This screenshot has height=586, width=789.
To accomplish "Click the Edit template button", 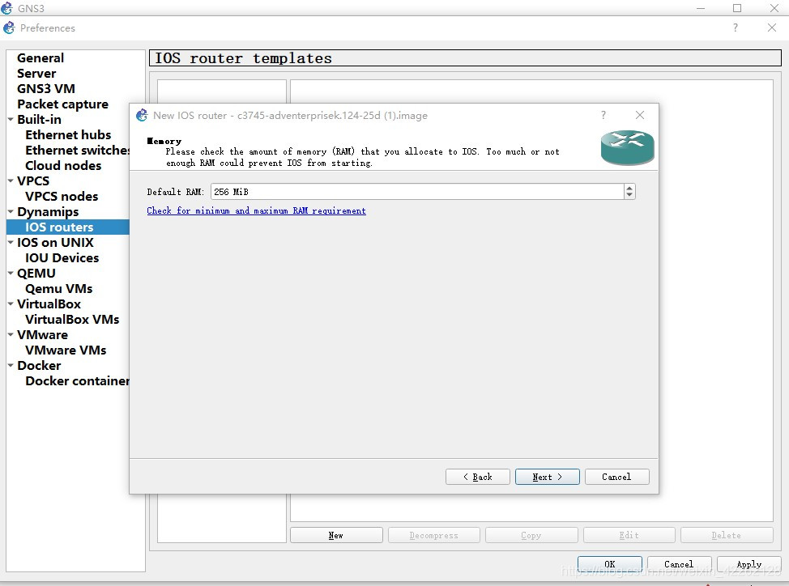I will (629, 535).
